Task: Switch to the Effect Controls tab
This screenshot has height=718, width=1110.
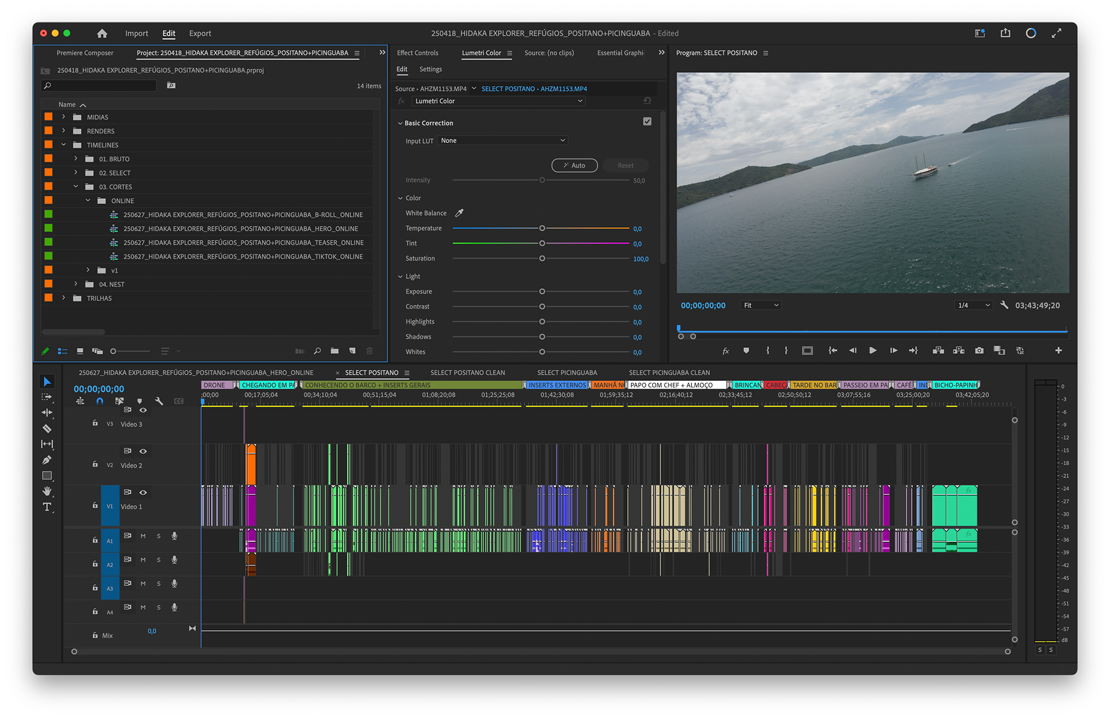Action: point(417,53)
